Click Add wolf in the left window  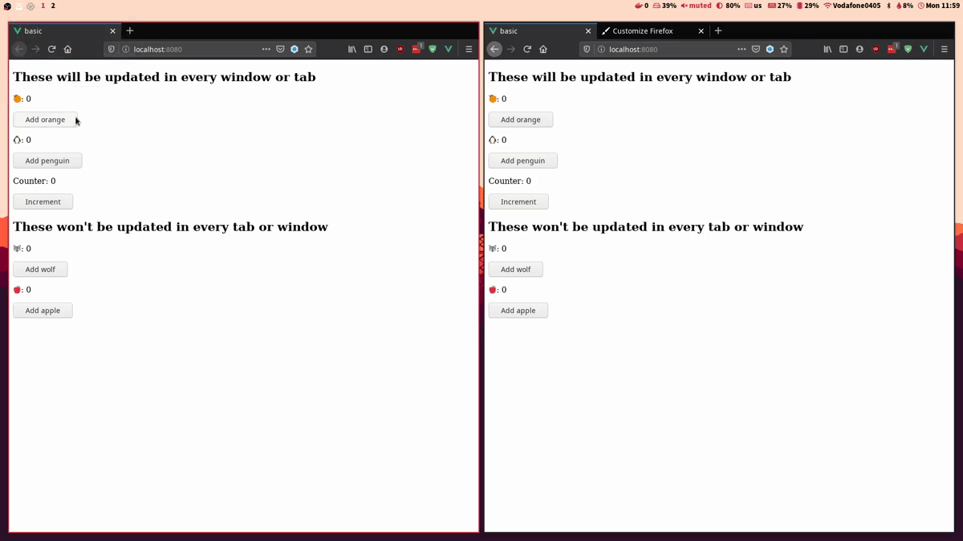pos(40,269)
